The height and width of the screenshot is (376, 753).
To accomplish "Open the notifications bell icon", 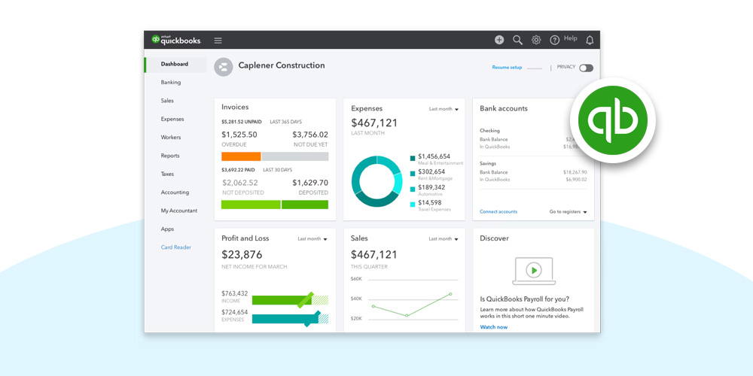I will [x=590, y=40].
